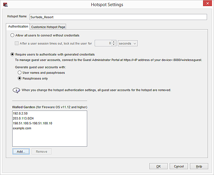
Task: Increase the lockout duration with up arrow
Action: (114, 42)
